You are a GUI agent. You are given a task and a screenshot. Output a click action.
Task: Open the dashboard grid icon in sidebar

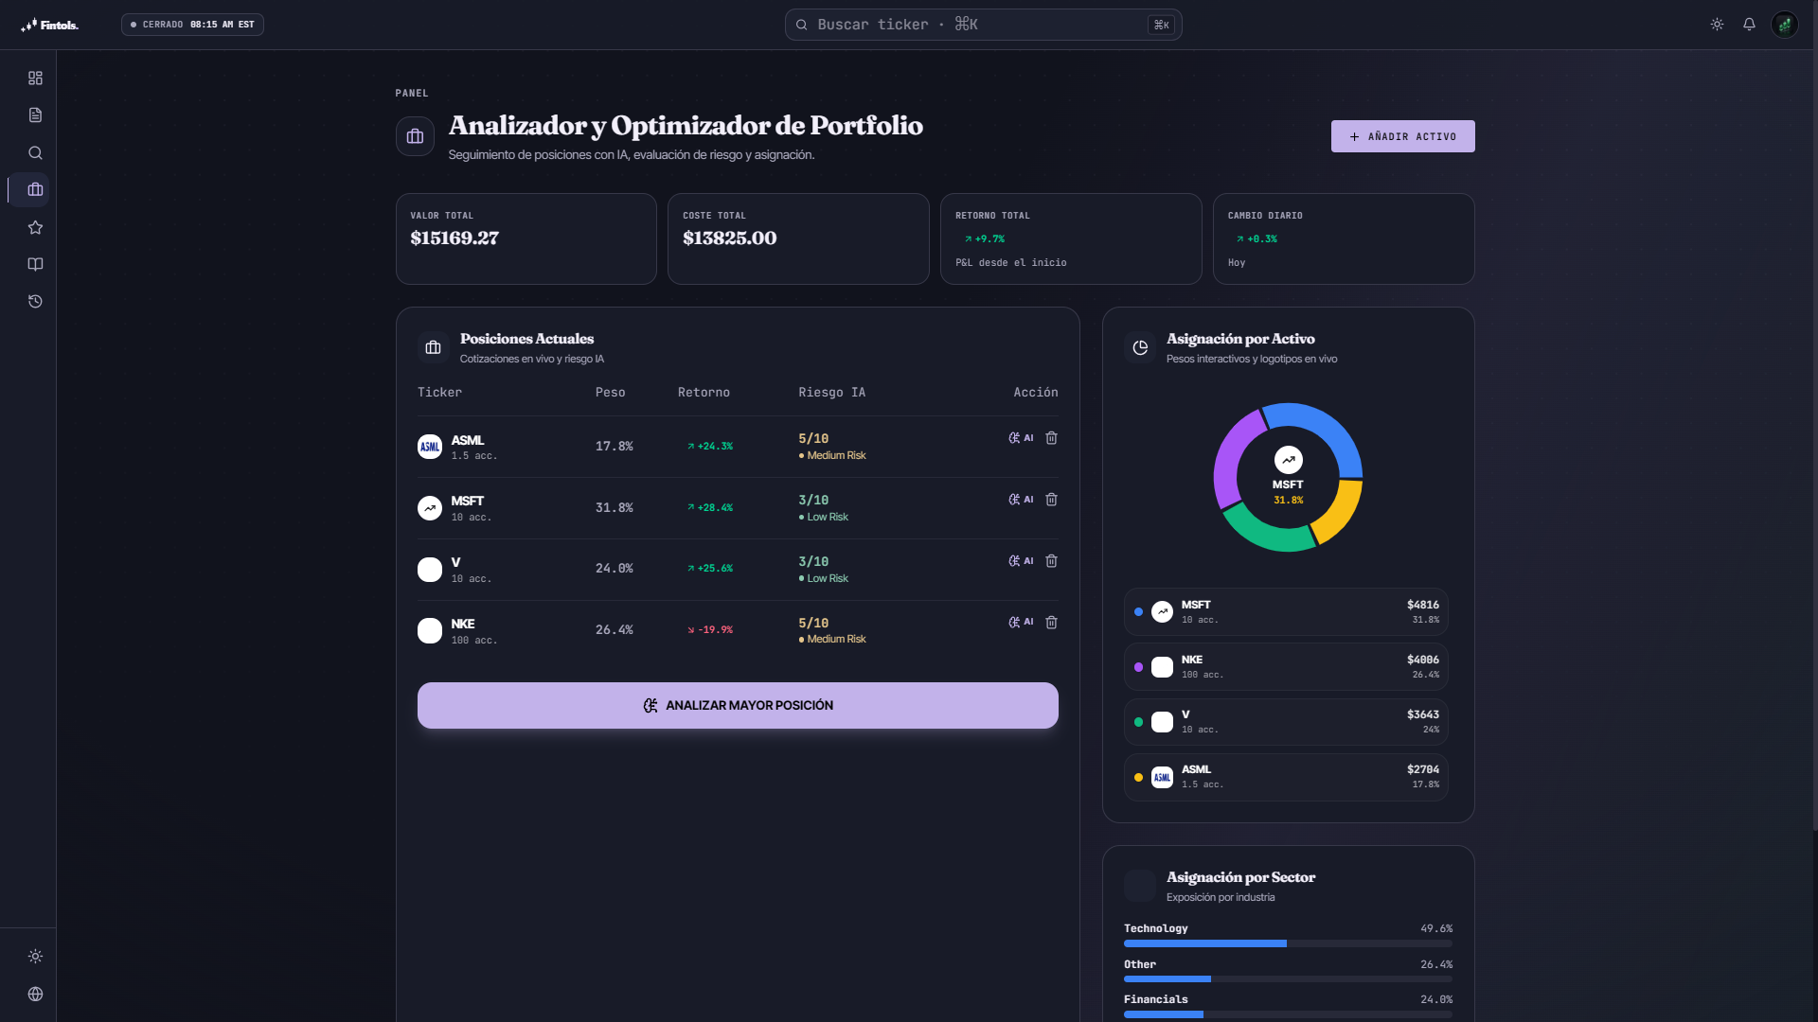pos(35,79)
